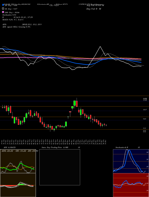
Task: Click the ADX: 22.22 +DY -DY readout
Action: point(19,151)
